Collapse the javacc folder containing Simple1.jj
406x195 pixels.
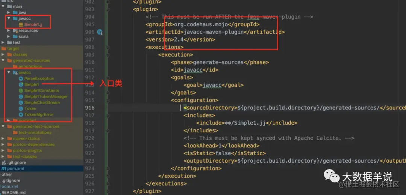[9, 18]
